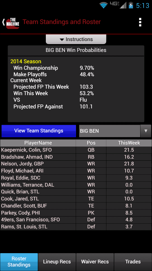Sort by PlayerName column header

coord(38,143)
